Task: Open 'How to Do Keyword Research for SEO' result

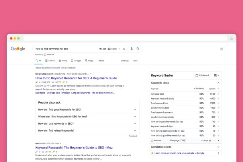Action: coord(76,78)
